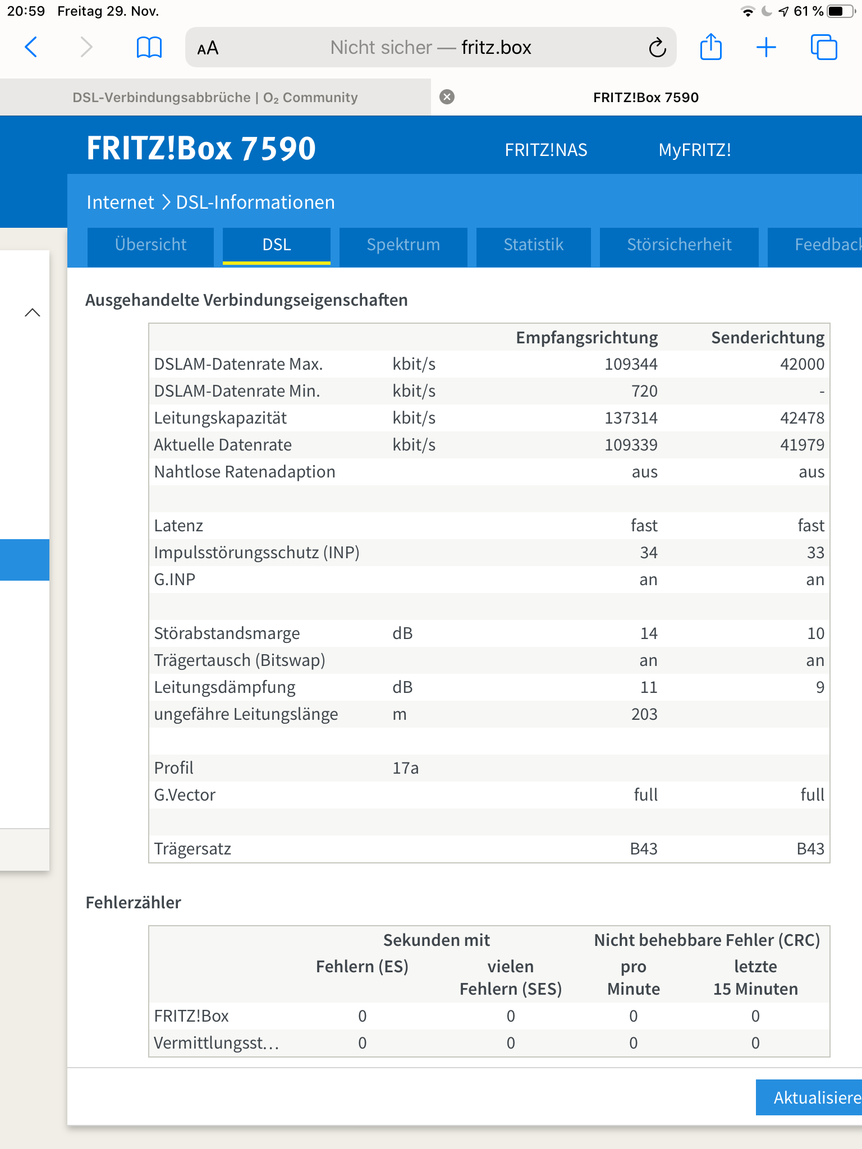Screen dimensions: 862x1149
Task: Open the FRITZ!NAS link
Action: [545, 150]
